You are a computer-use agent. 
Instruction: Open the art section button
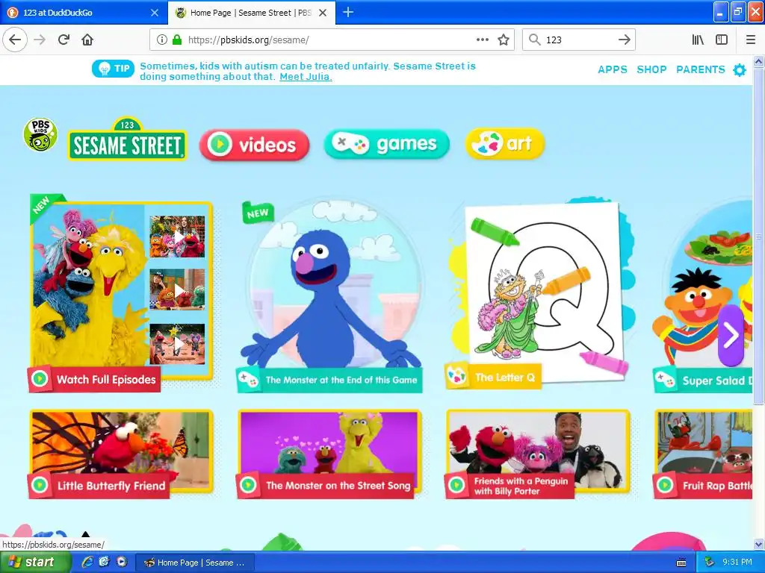(505, 144)
